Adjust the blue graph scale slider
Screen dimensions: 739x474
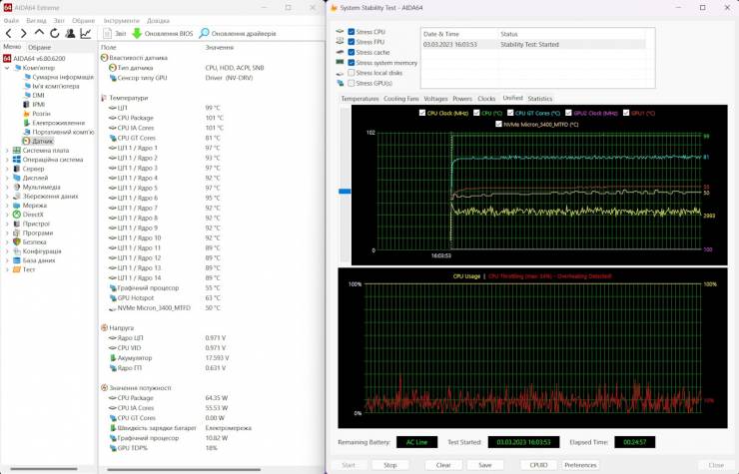[346, 192]
